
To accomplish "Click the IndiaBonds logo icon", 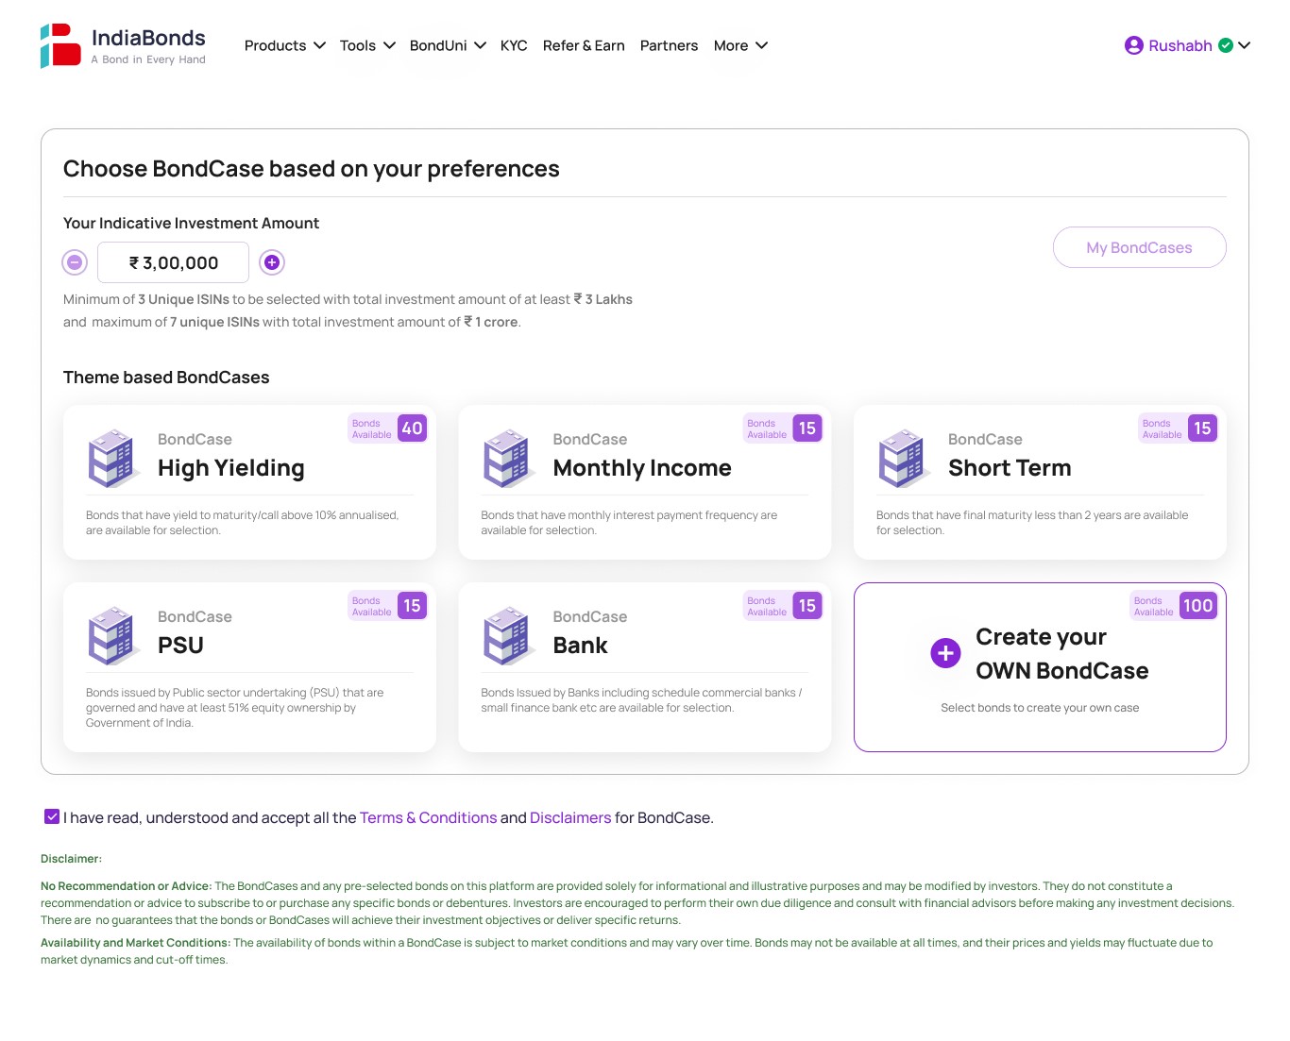I will [x=60, y=45].
